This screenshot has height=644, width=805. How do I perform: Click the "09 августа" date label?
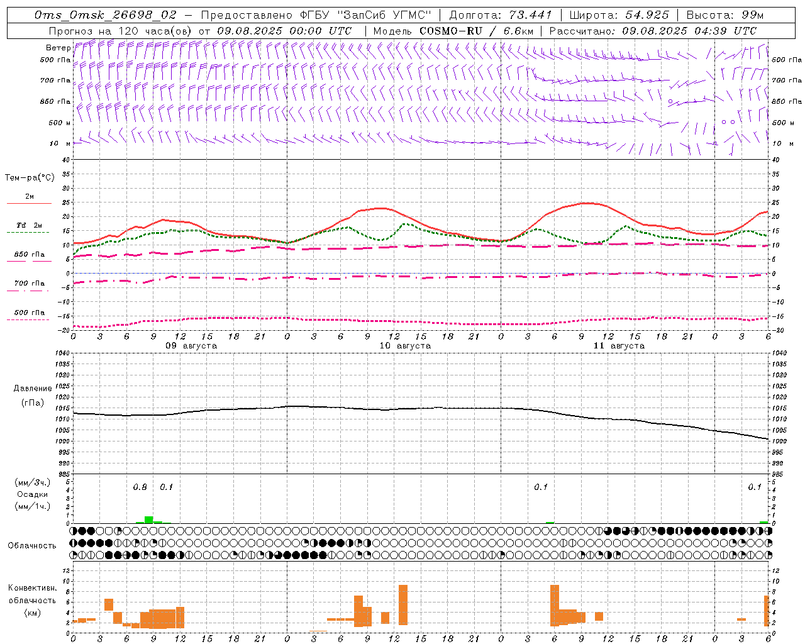[x=191, y=346]
